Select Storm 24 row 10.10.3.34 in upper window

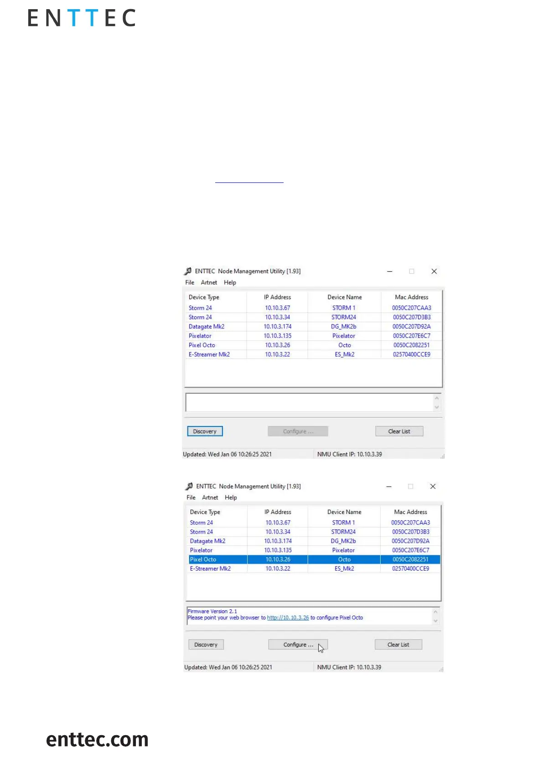tap(313, 317)
